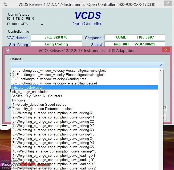Select init_e_range_calculation channel
174x170 pixels.
(84, 92)
